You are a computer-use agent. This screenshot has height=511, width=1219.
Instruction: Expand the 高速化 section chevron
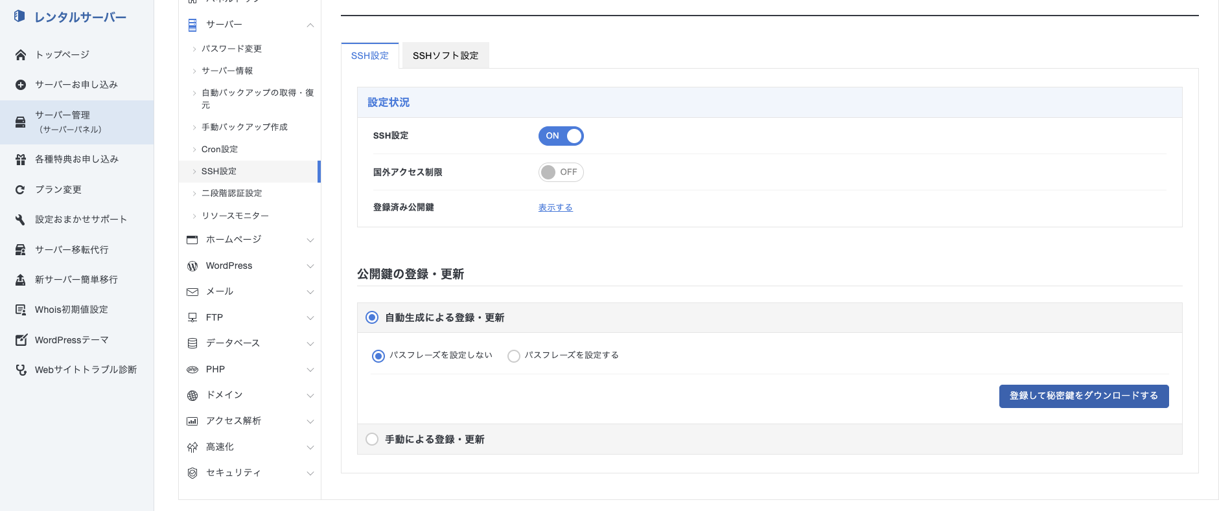point(310,448)
